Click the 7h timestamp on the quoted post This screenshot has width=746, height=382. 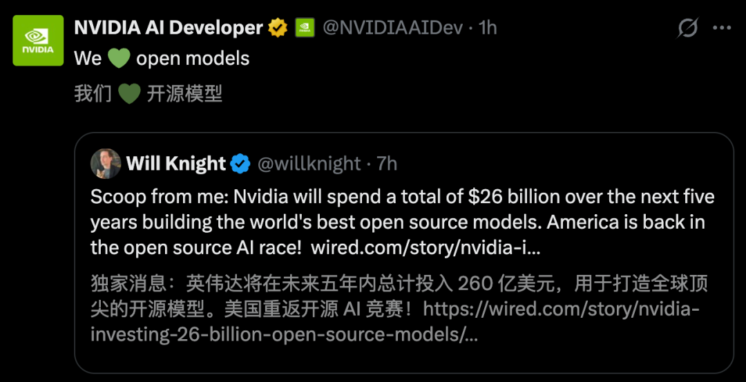[x=387, y=164]
